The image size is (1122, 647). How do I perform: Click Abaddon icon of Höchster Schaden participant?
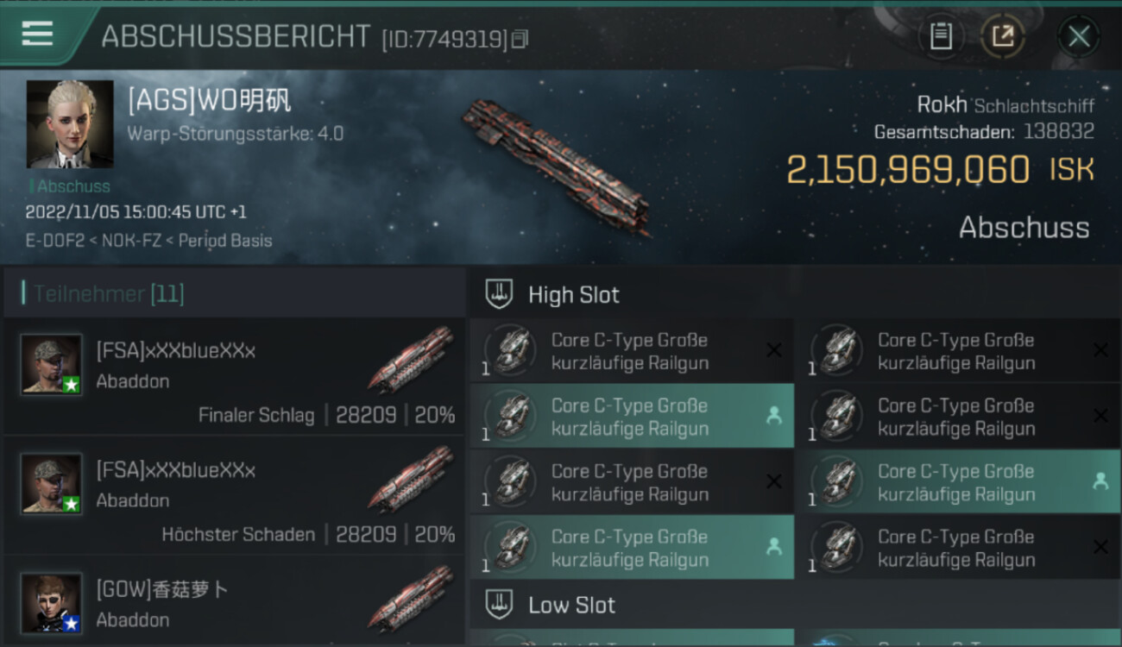[411, 478]
